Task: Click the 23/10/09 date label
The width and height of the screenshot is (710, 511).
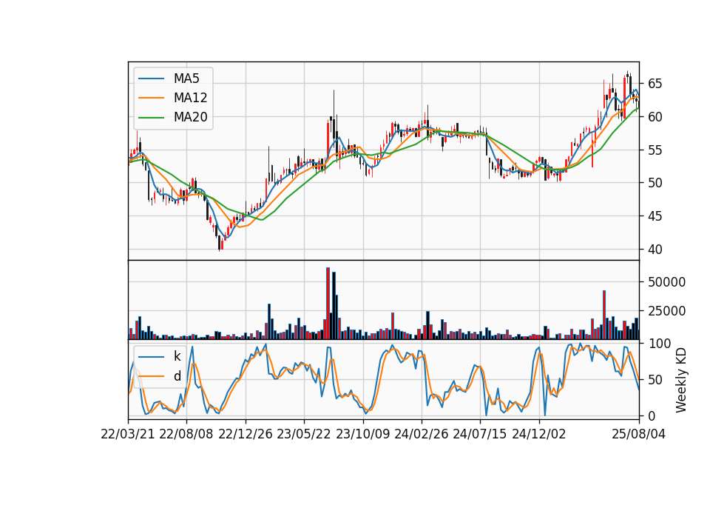Action: coord(362,435)
